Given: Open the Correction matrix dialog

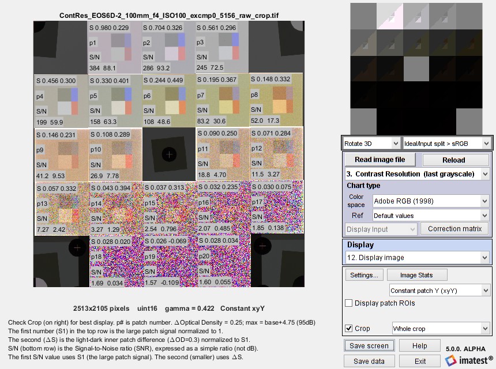Looking at the screenshot, I should pos(453,228).
